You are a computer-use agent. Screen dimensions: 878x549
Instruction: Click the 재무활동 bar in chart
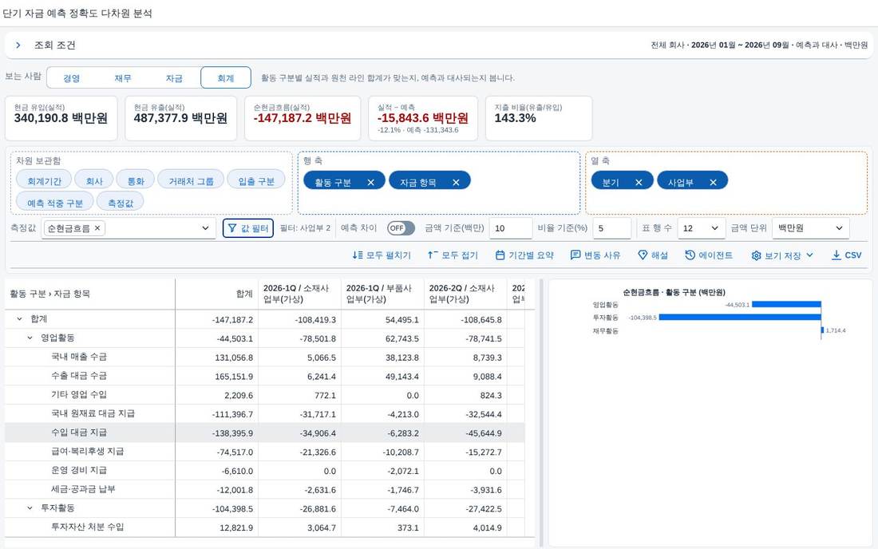point(823,330)
